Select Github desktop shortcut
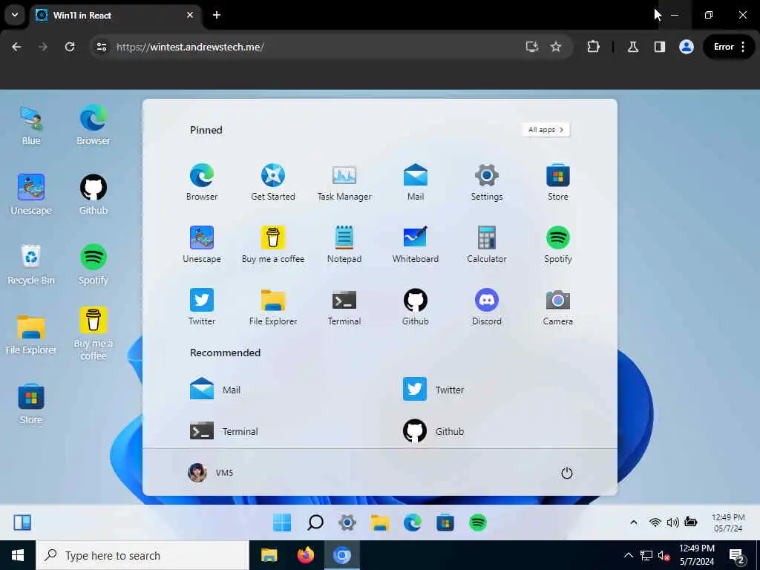Viewport: 760px width, 570px height. [93, 194]
